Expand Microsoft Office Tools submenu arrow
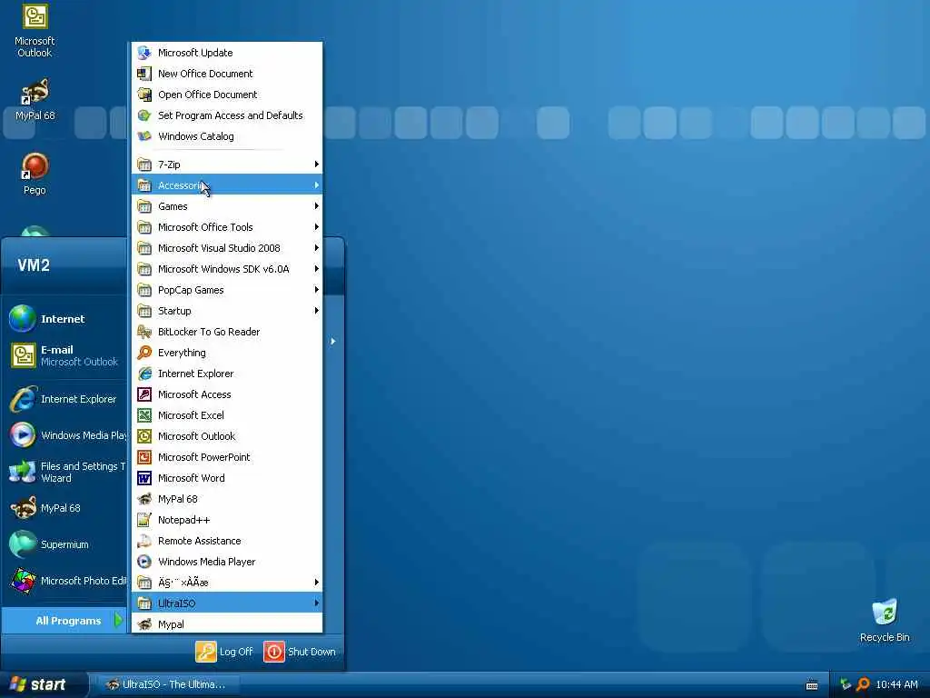 click(x=316, y=226)
